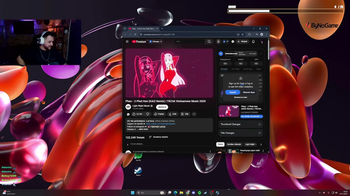This screenshot has width=350, height=196.
Task: Select the 1st 7 days range tab
Action: pos(235,69)
